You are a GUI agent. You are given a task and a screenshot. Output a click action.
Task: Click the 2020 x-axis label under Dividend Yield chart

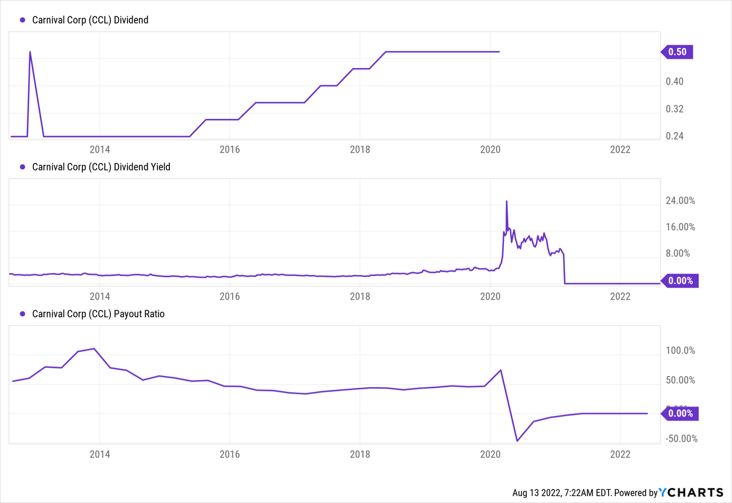[490, 296]
